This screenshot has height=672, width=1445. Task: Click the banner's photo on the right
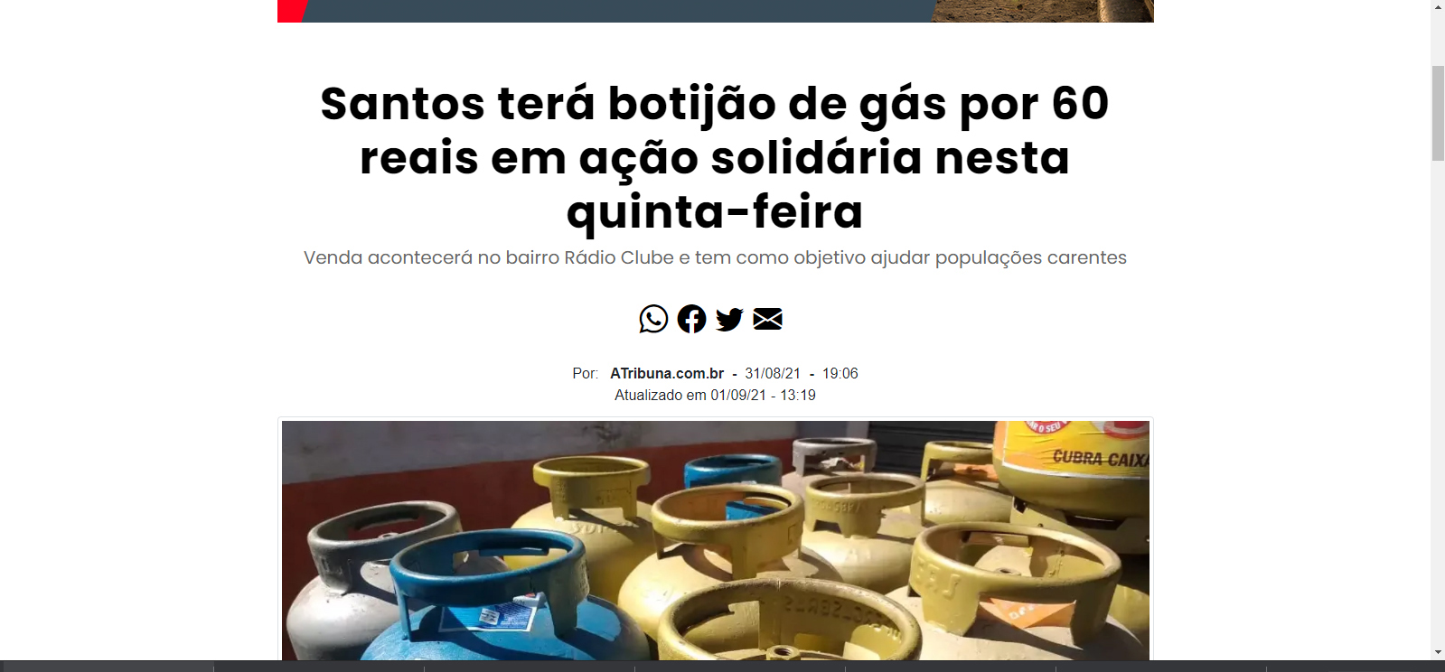point(1043,11)
